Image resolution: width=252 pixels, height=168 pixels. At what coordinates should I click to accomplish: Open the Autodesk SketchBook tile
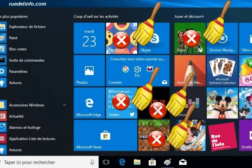[x=190, y=71]
